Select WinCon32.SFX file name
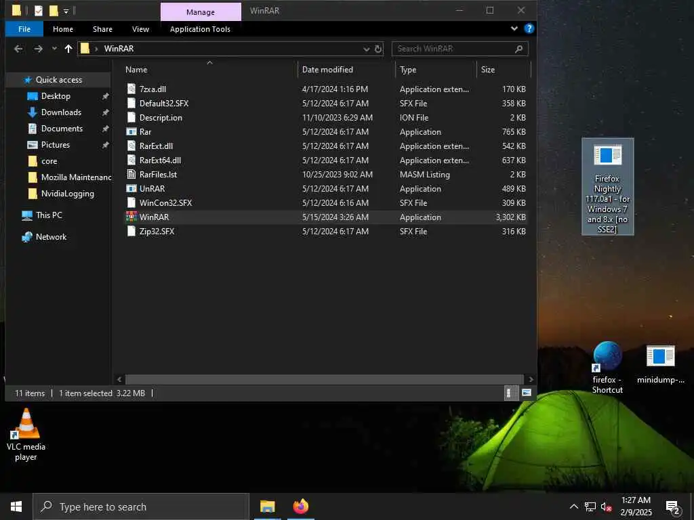This screenshot has height=520, width=694. tap(165, 203)
